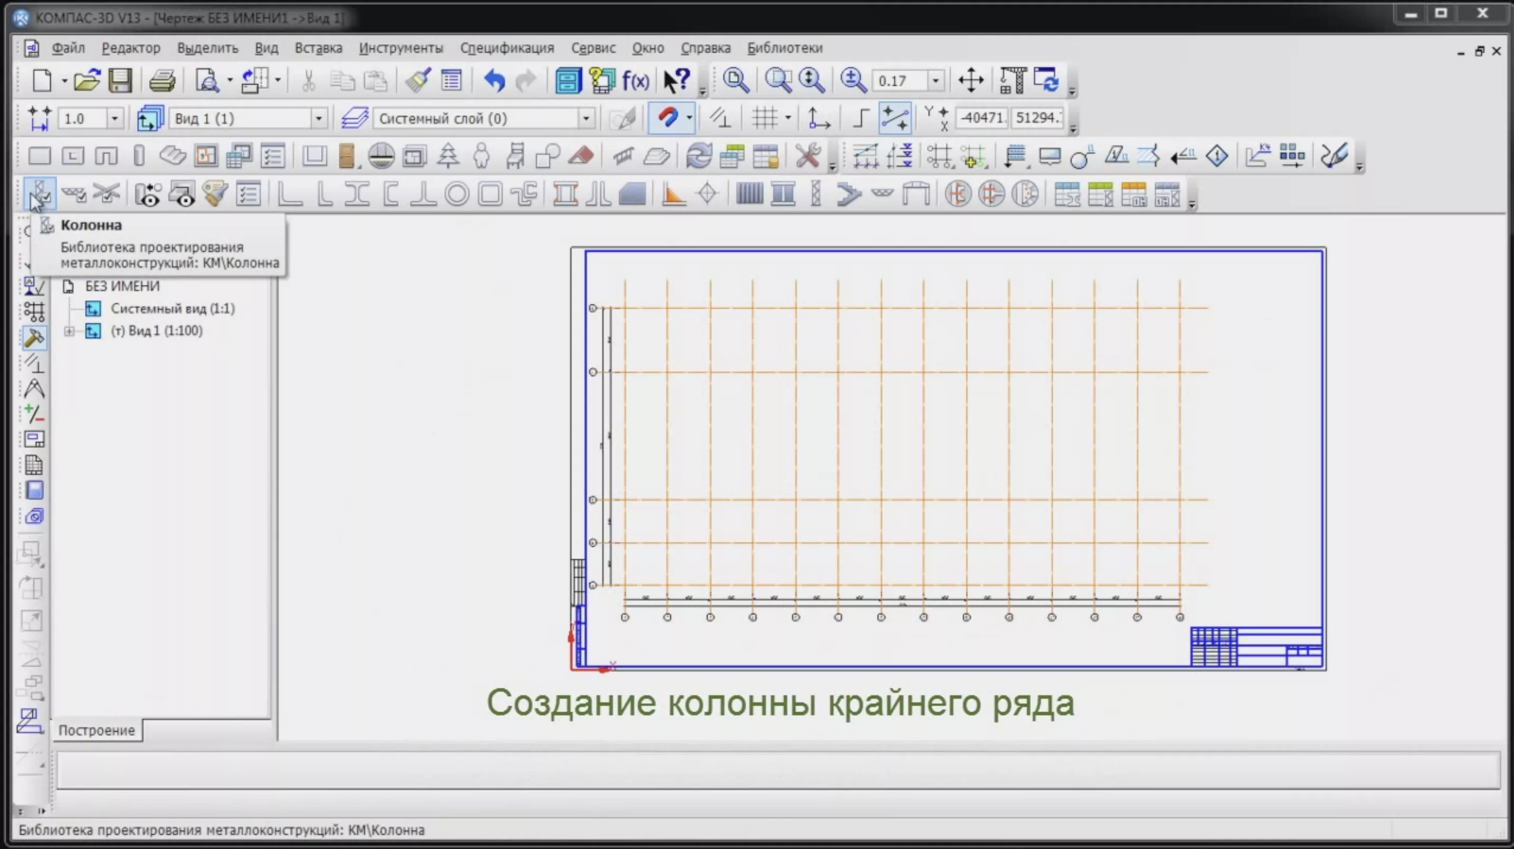The height and width of the screenshot is (849, 1514).
Task: Switch to the Построение tab
Action: click(96, 730)
